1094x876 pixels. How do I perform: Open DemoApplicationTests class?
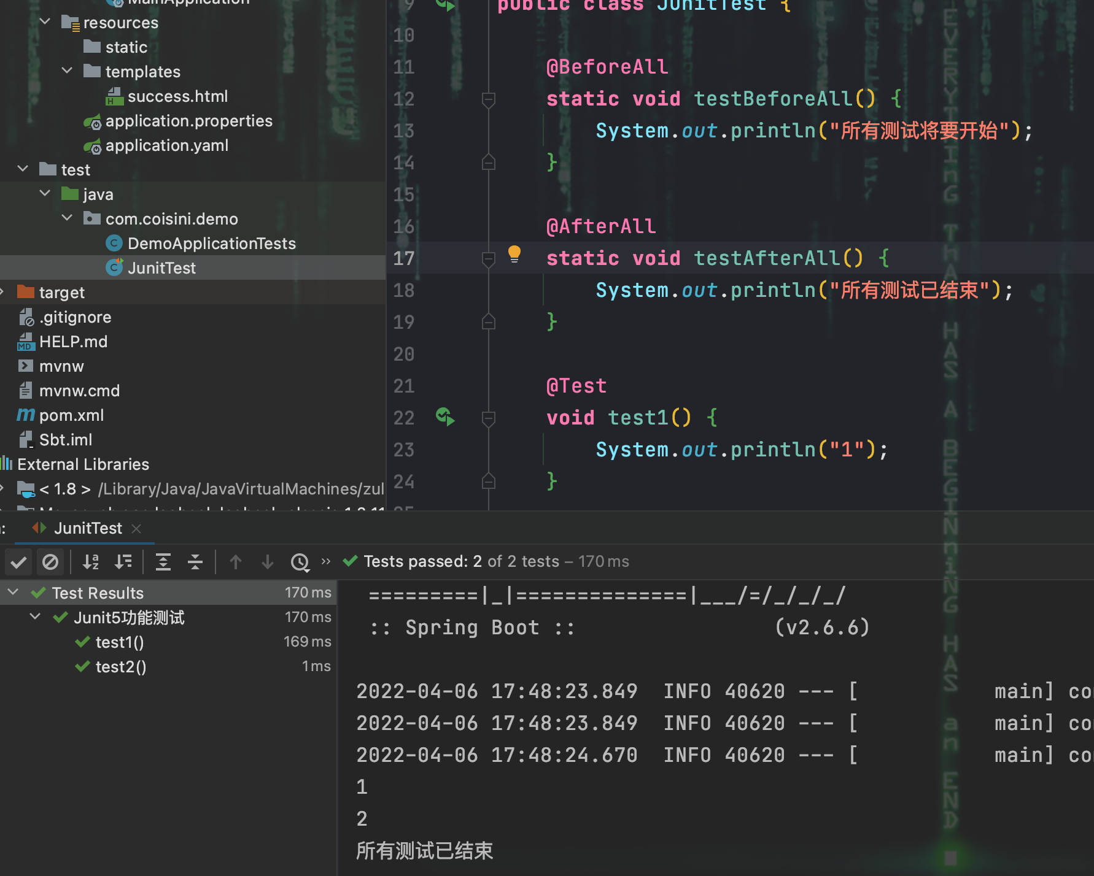211,244
